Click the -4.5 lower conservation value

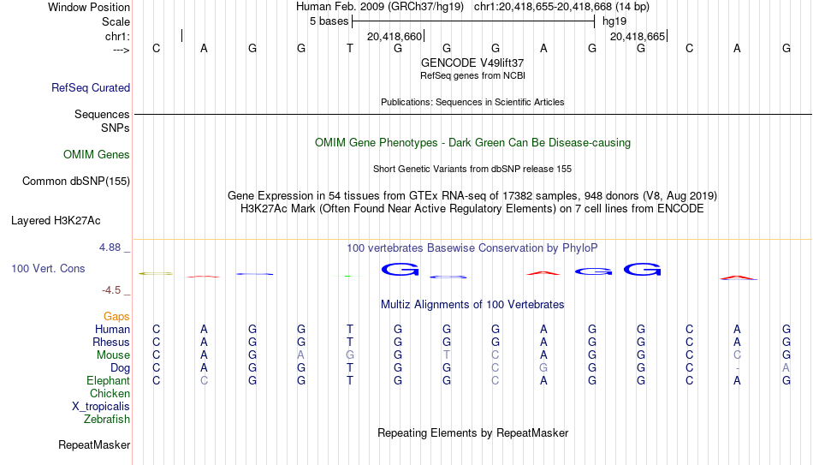point(111,290)
